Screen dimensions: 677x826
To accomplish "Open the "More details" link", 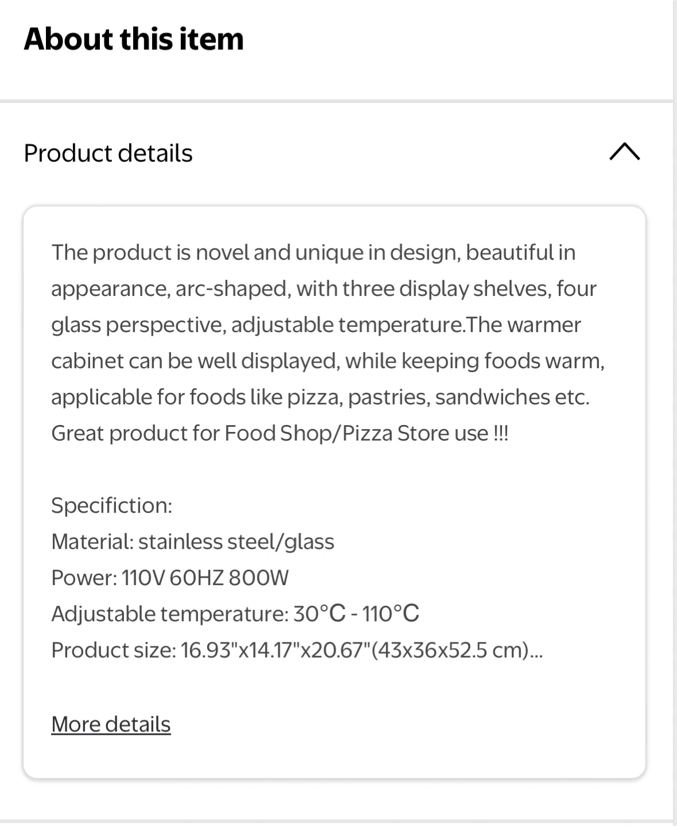I will (111, 724).
